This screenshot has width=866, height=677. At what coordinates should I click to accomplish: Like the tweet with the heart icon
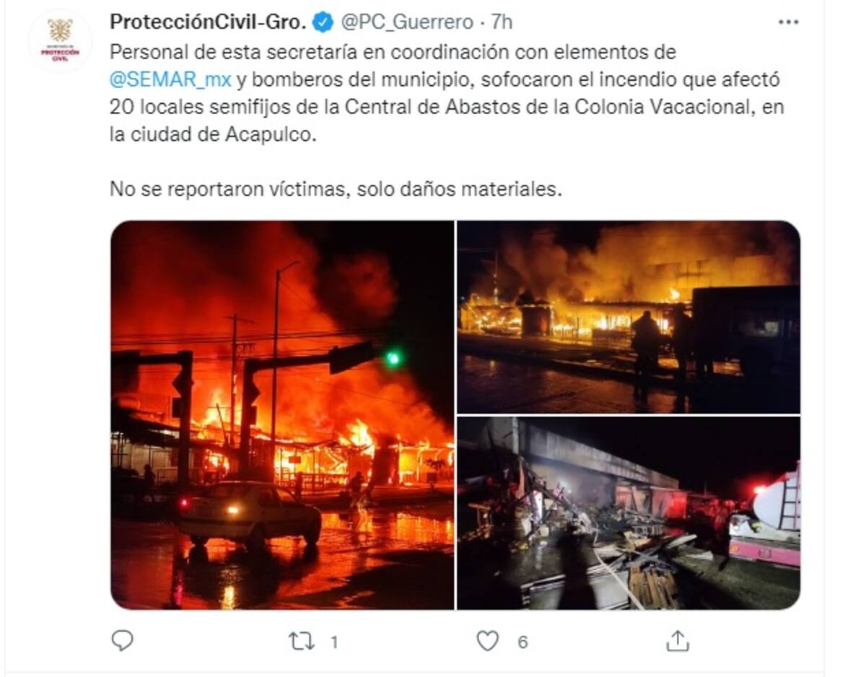488,641
